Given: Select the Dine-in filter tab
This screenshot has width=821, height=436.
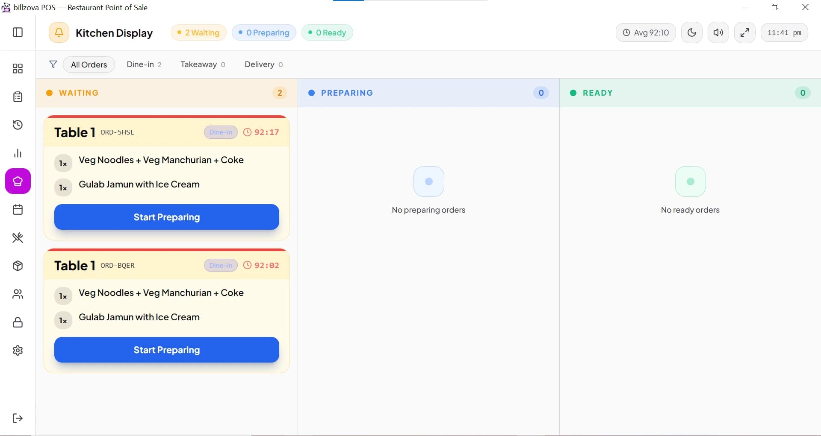Looking at the screenshot, I should [144, 64].
